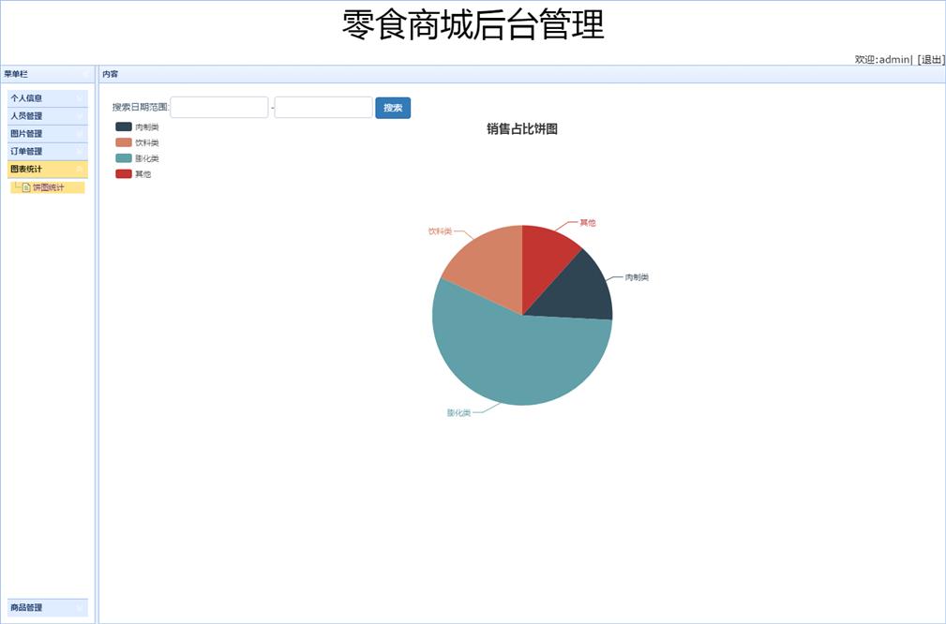
Task: Expand the 商品管理 section arrow
Action: pos(80,608)
